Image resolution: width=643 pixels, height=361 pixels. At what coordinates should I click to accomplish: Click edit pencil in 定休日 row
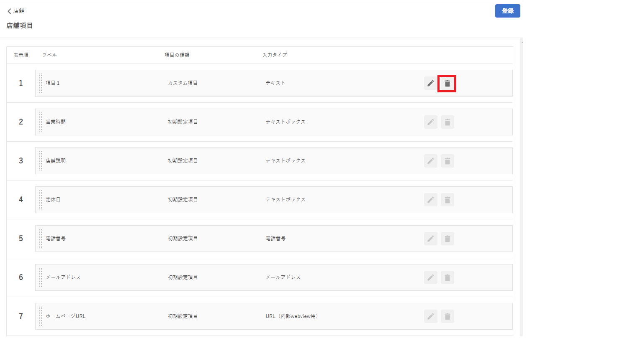coord(430,200)
